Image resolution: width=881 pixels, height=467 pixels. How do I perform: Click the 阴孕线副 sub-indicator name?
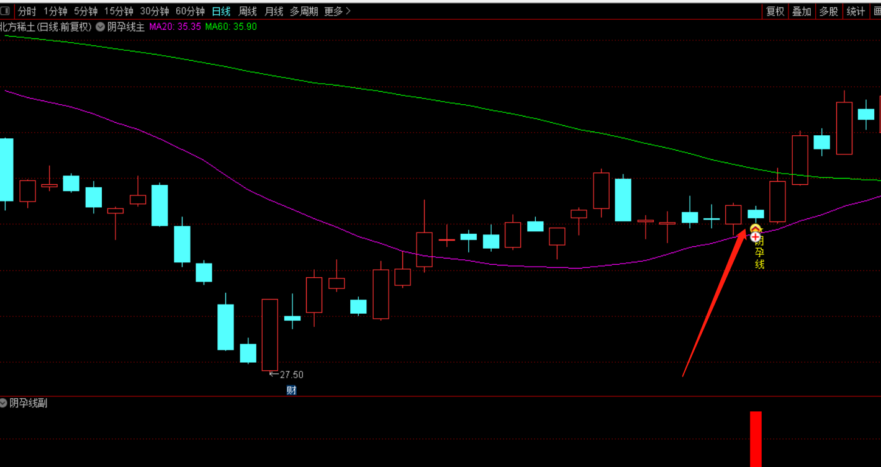pos(29,403)
